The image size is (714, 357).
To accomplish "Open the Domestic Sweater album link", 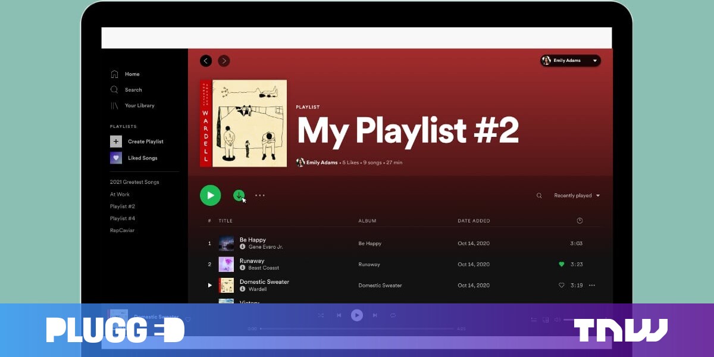I will click(x=380, y=286).
